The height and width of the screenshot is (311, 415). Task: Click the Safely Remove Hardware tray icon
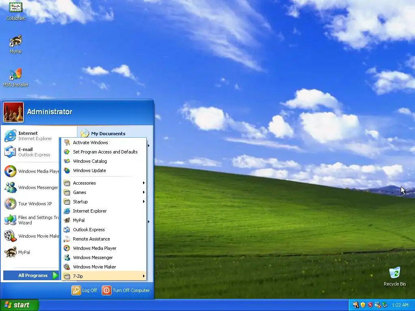click(385, 305)
